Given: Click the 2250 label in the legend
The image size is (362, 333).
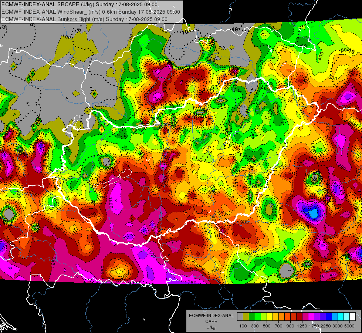Looking at the screenshot, I should [x=325, y=326].
